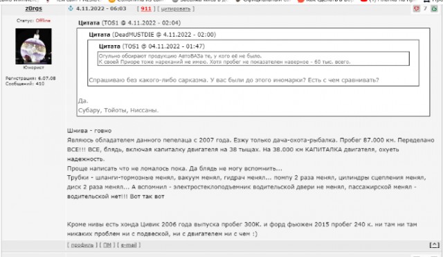Image resolution: width=443 pixels, height=257 pixels.
Task: Click line 'Являюсь обладателем данного пепелаца'
Action: 251,140
